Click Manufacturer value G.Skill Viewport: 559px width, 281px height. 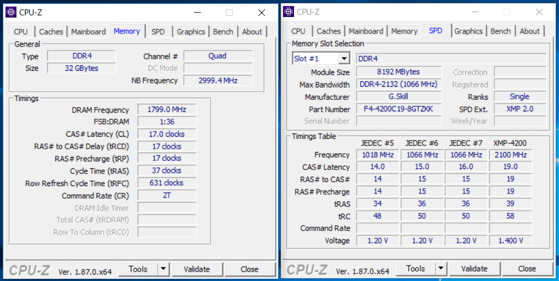399,96
